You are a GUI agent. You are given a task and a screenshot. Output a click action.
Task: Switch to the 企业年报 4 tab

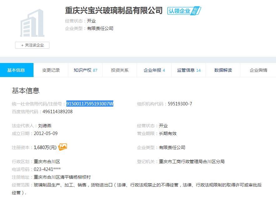(x=154, y=70)
